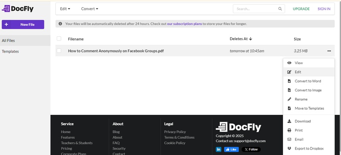Click the DocFly logo in sidebar

(17, 9)
